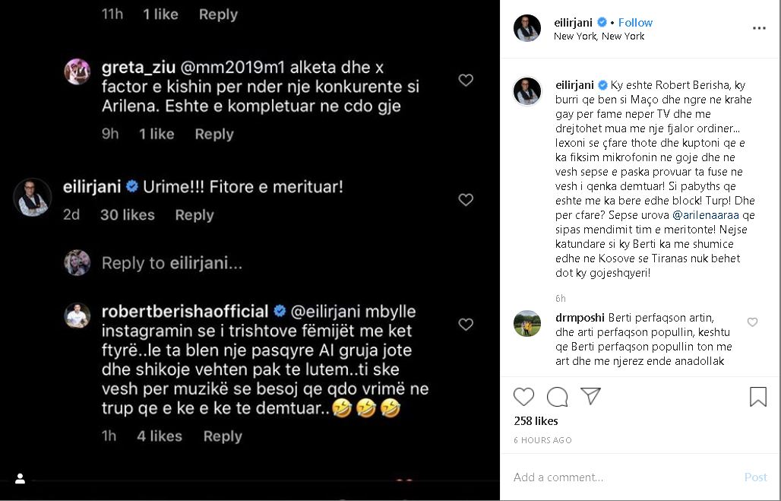This screenshot has width=781, height=501.
Task: Like greta_ziu's comment in screenshot
Action: pos(466,80)
